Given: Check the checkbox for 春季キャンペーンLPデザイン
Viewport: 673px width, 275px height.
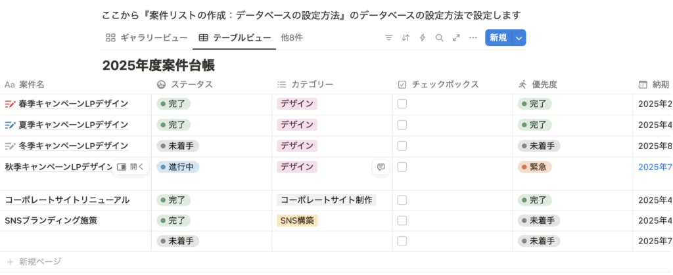Looking at the screenshot, I should coord(402,104).
